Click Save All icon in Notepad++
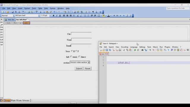190x107 pixels. [110, 50]
